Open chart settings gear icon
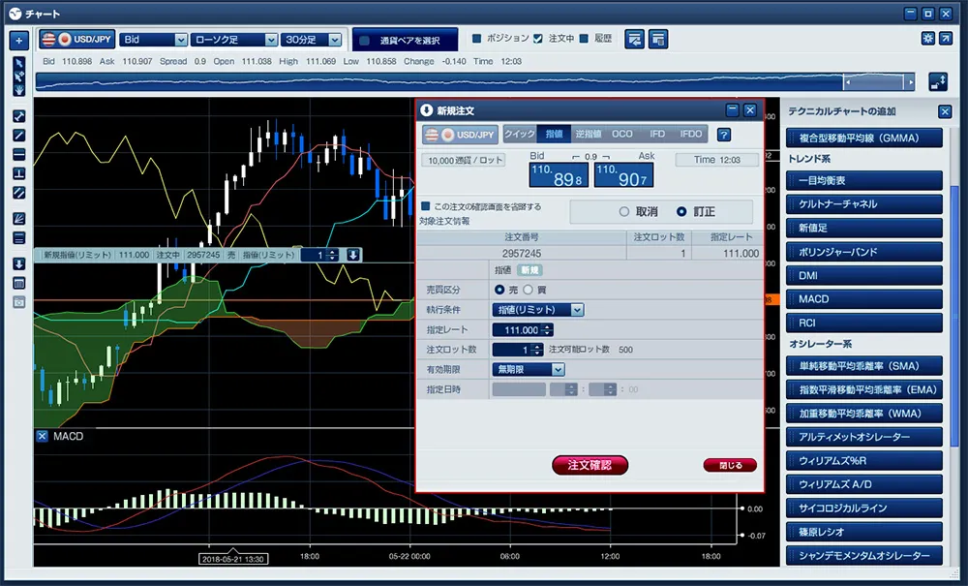Screen dimensions: 968x586 (x=928, y=39)
